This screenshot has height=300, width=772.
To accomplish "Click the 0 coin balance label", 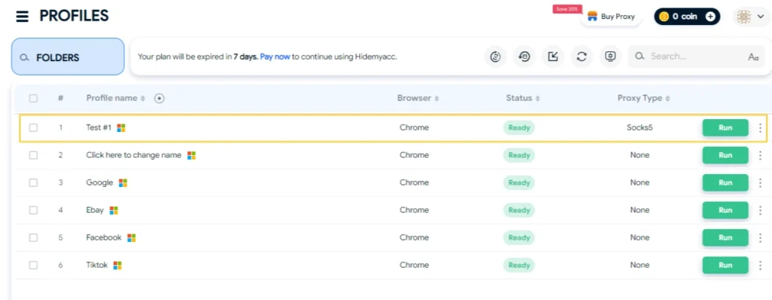I will click(x=685, y=17).
